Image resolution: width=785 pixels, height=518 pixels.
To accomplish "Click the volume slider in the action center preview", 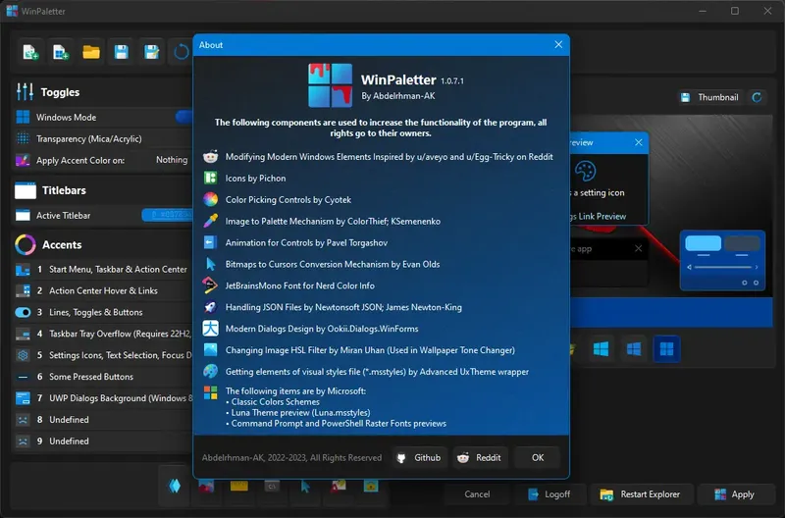I will pos(723,267).
